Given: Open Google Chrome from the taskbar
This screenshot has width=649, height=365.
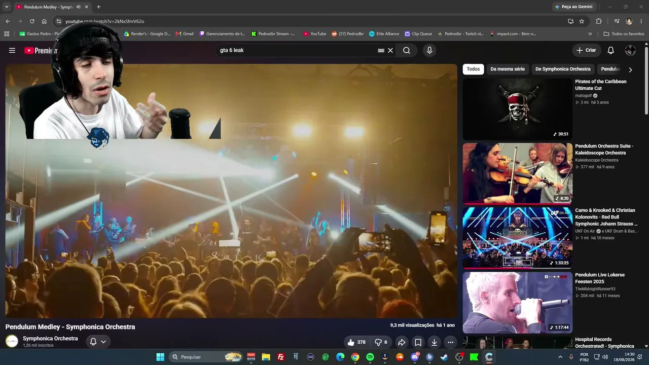Looking at the screenshot, I should coord(355,357).
